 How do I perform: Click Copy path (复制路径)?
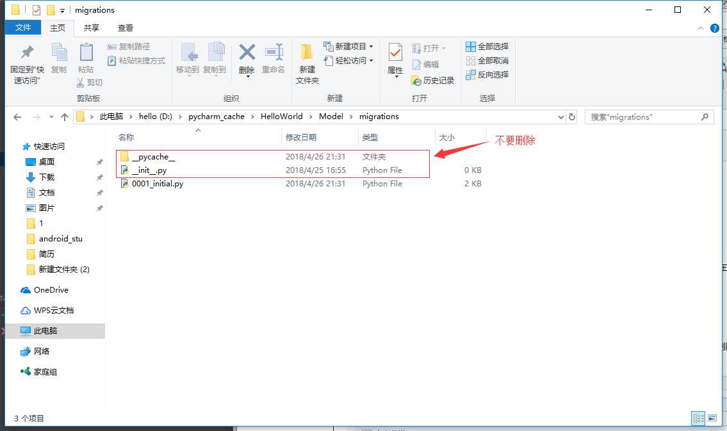coord(129,46)
